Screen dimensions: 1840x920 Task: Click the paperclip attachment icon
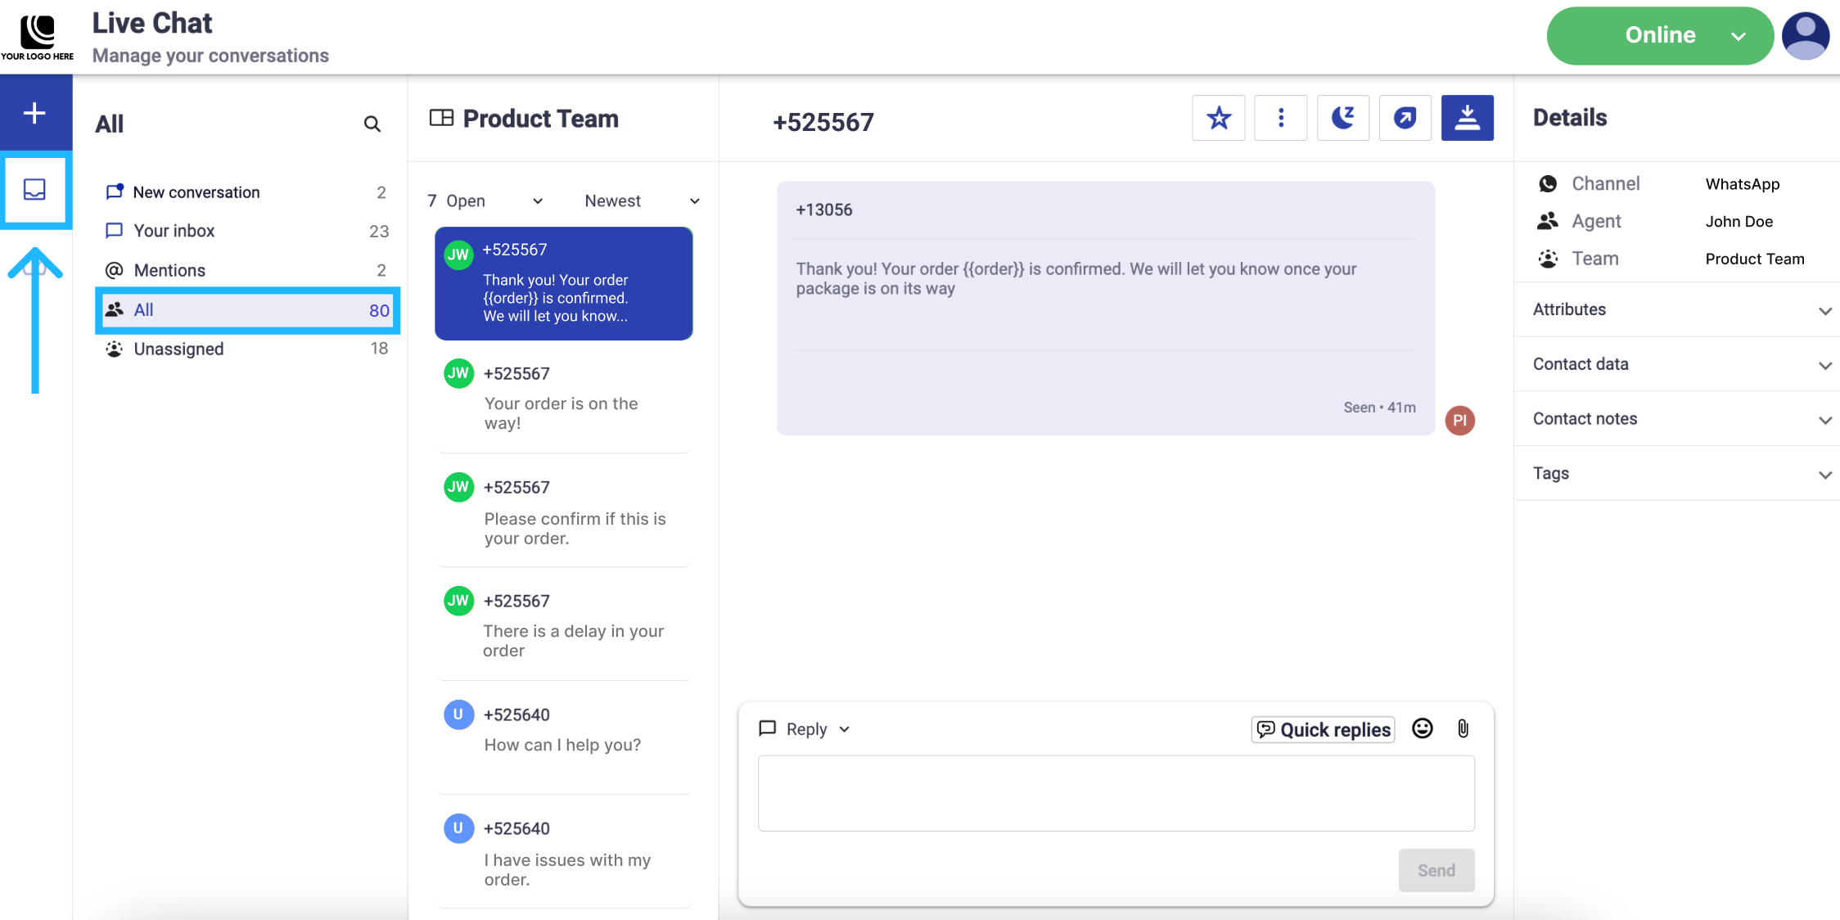(1463, 728)
